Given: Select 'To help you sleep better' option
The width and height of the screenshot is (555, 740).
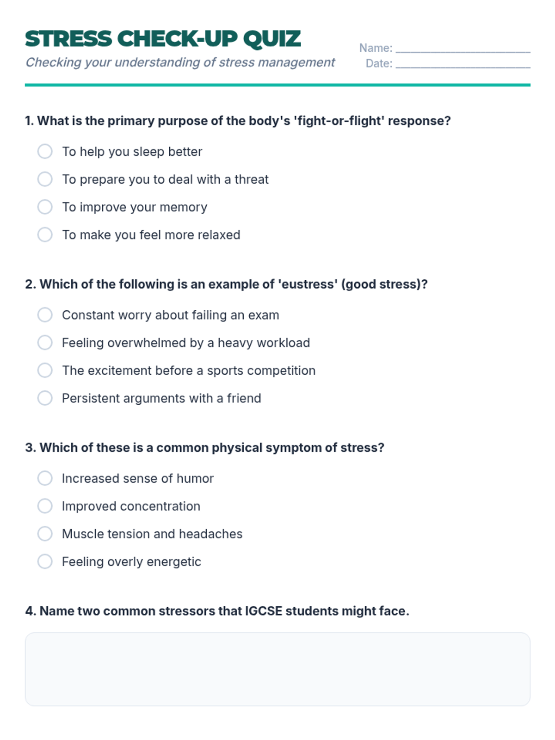Looking at the screenshot, I should (45, 151).
